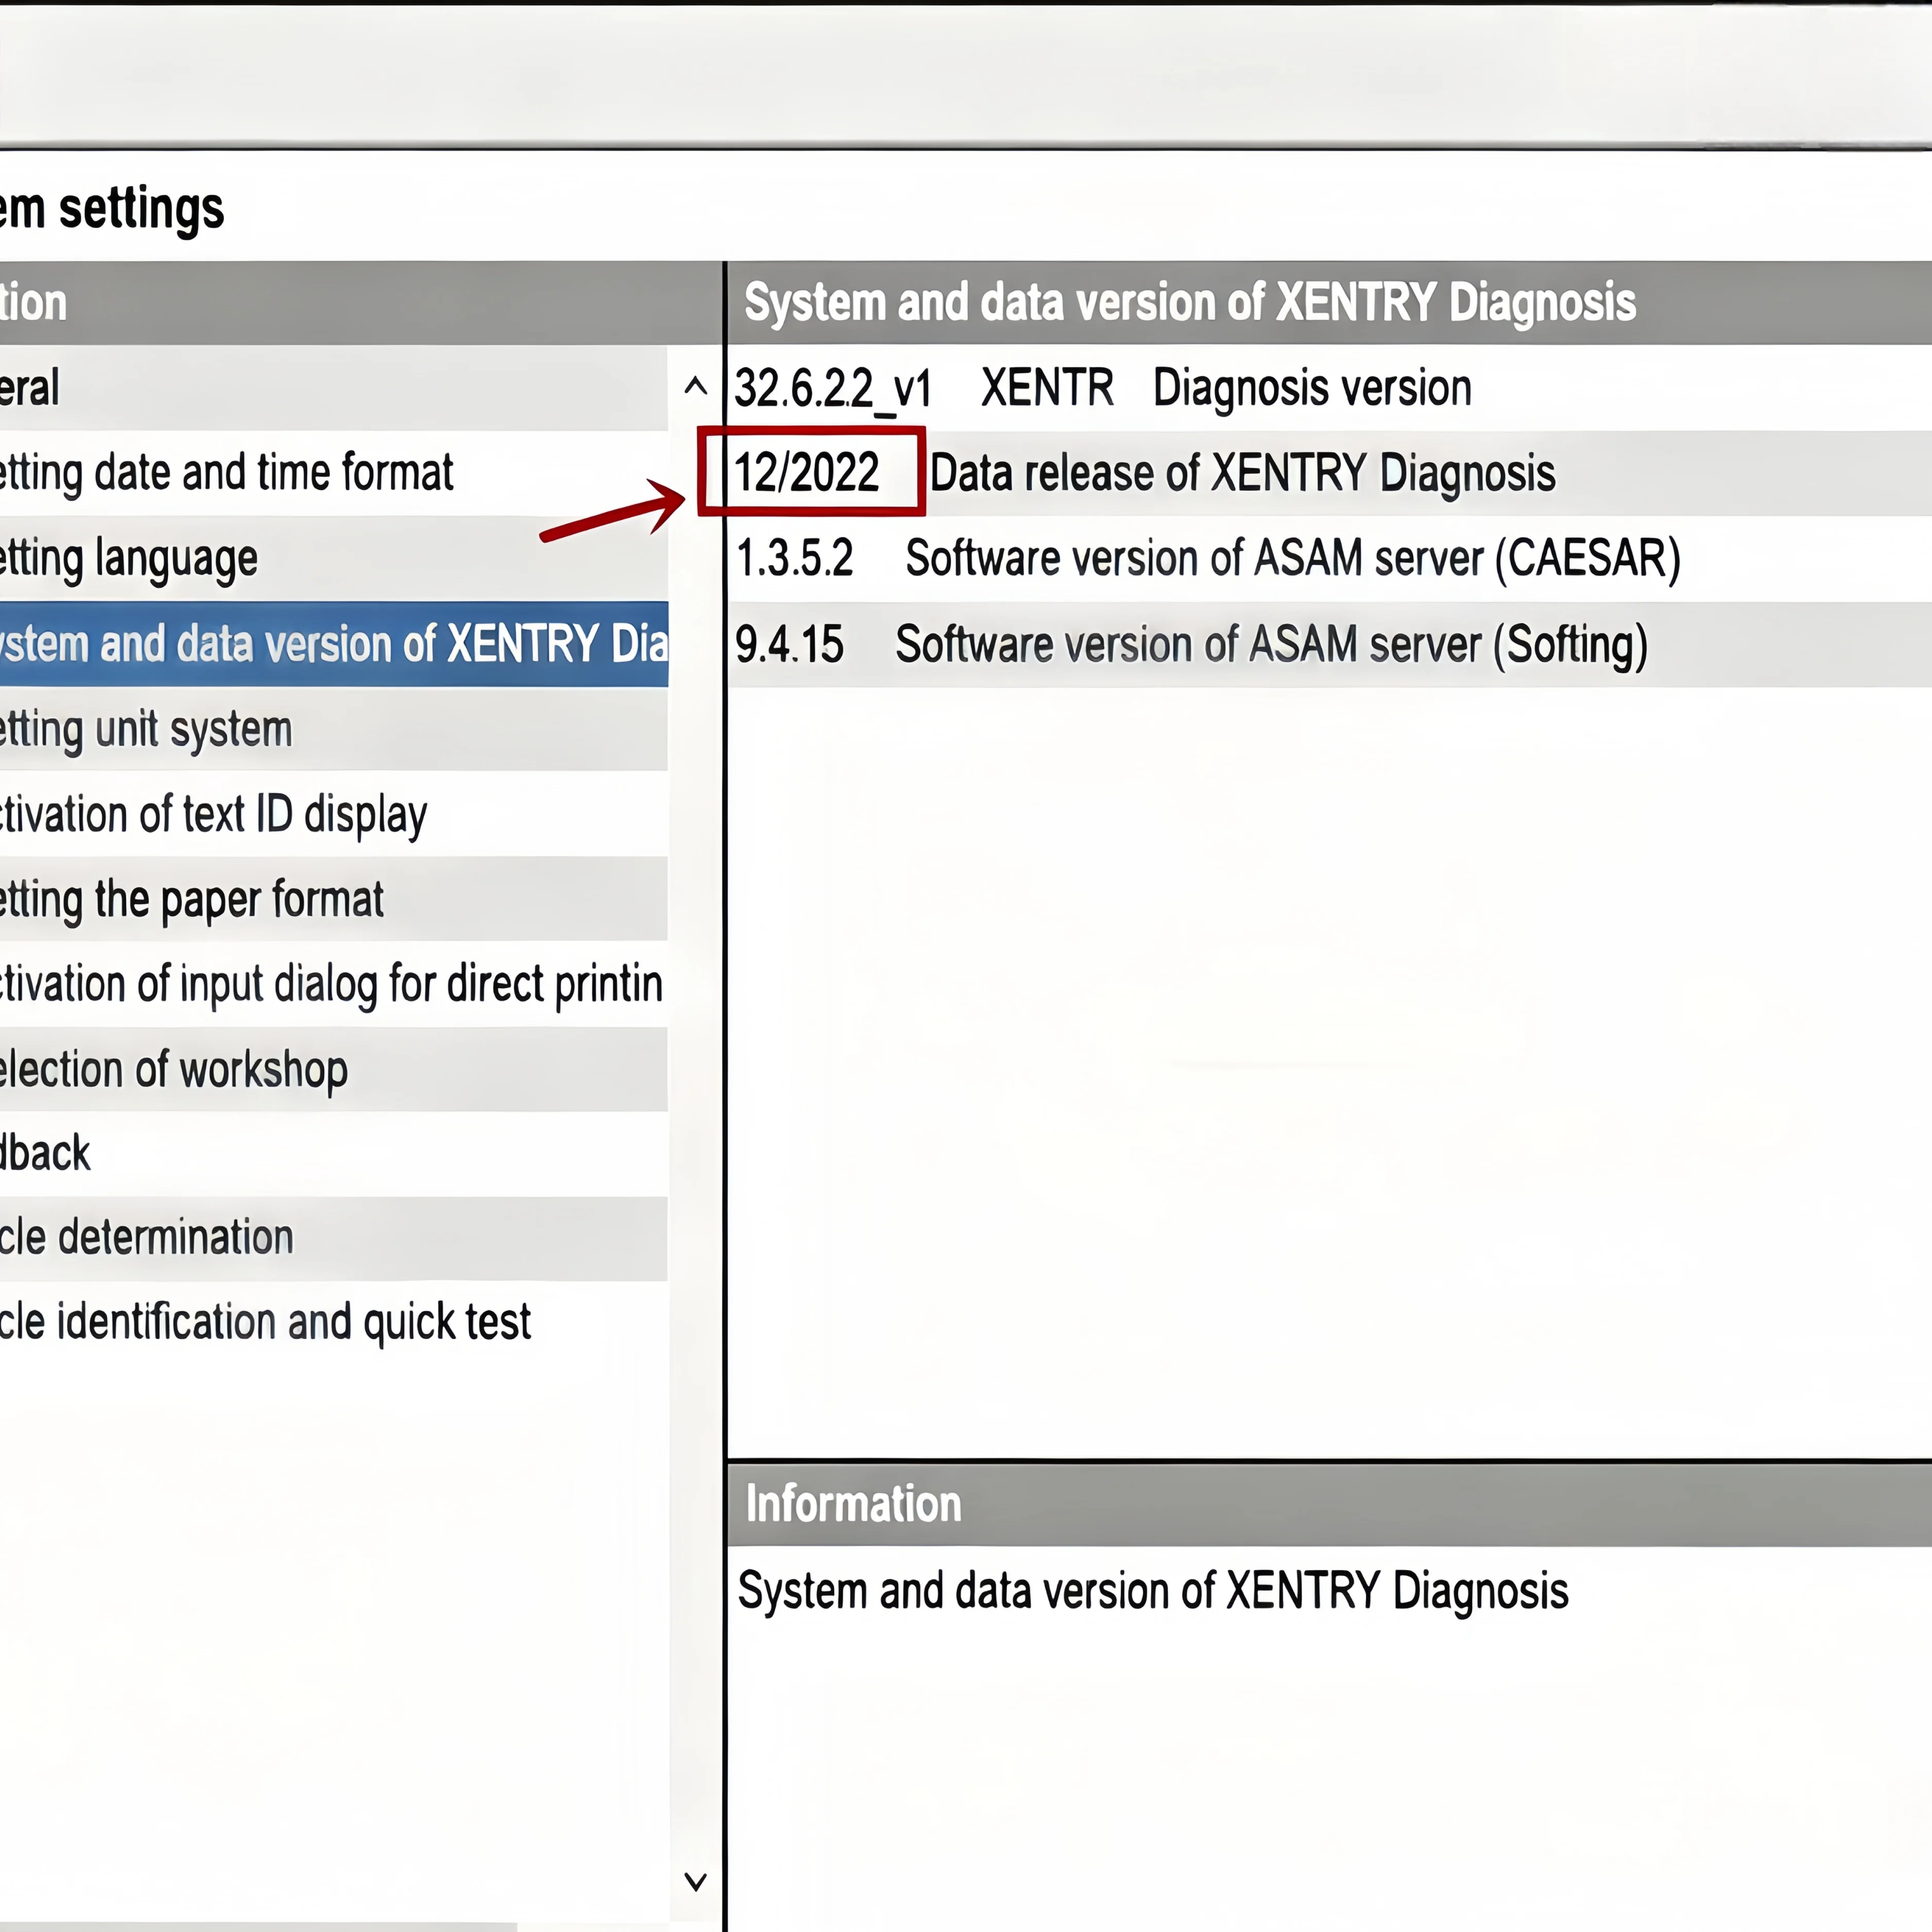Click the '12/2022' data release value
Viewport: 1932px width, 1932px height.
[x=807, y=473]
